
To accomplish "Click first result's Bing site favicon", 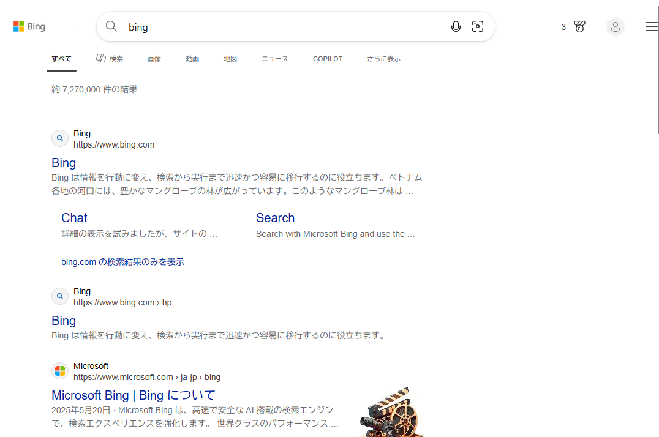I will 59,139.
